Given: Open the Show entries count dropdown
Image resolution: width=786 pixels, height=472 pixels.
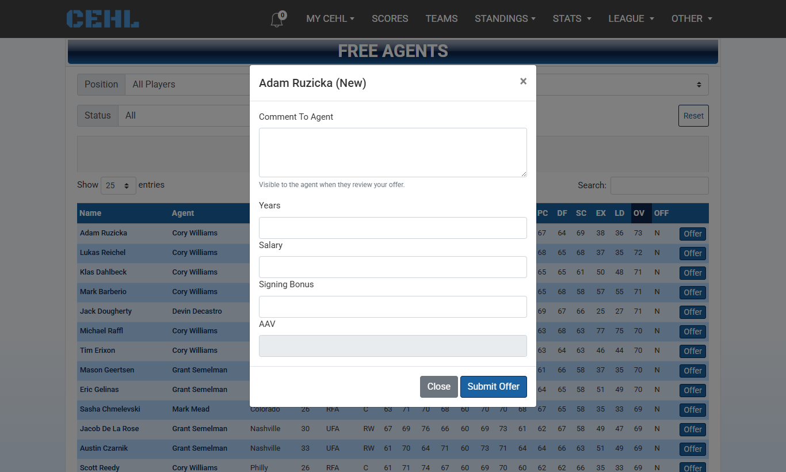Looking at the screenshot, I should pos(119,185).
